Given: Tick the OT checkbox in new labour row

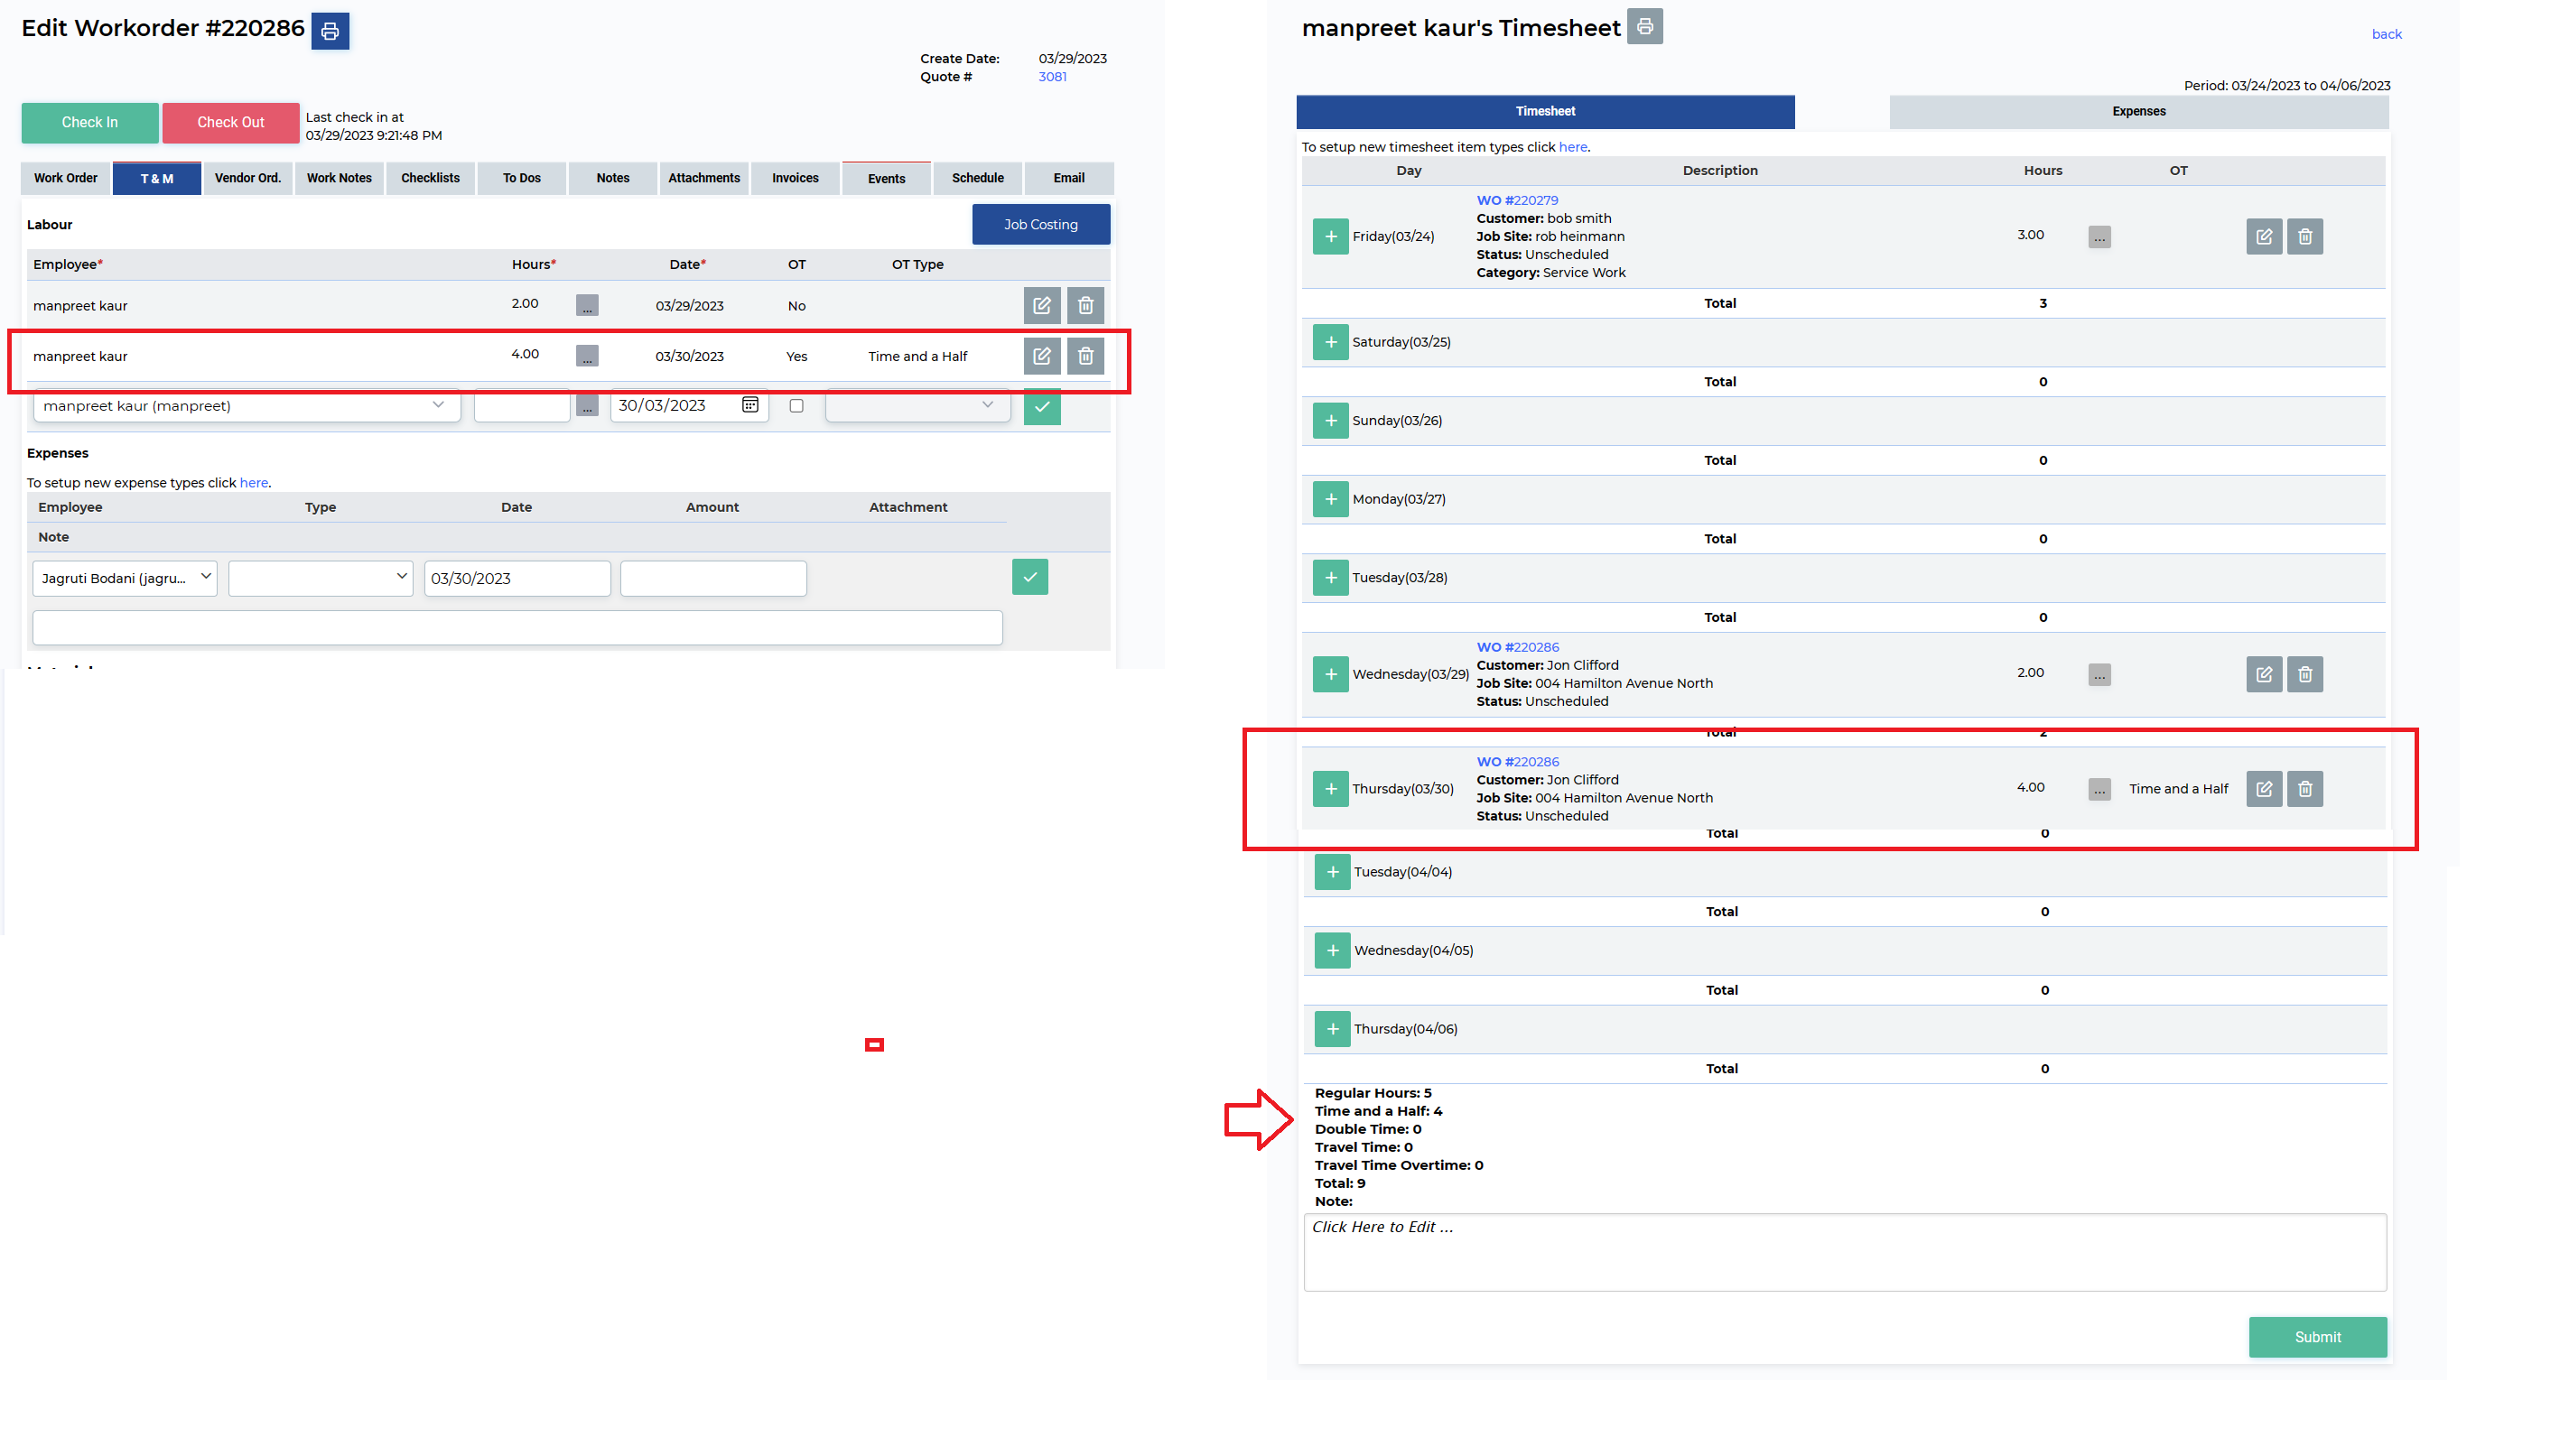Looking at the screenshot, I should (796, 406).
